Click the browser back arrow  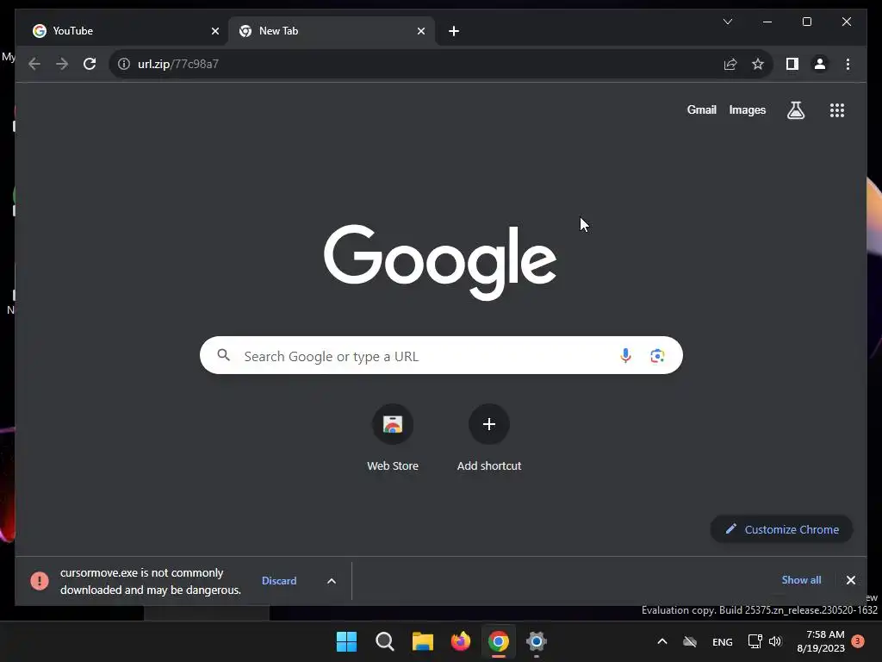pyautogui.click(x=34, y=64)
